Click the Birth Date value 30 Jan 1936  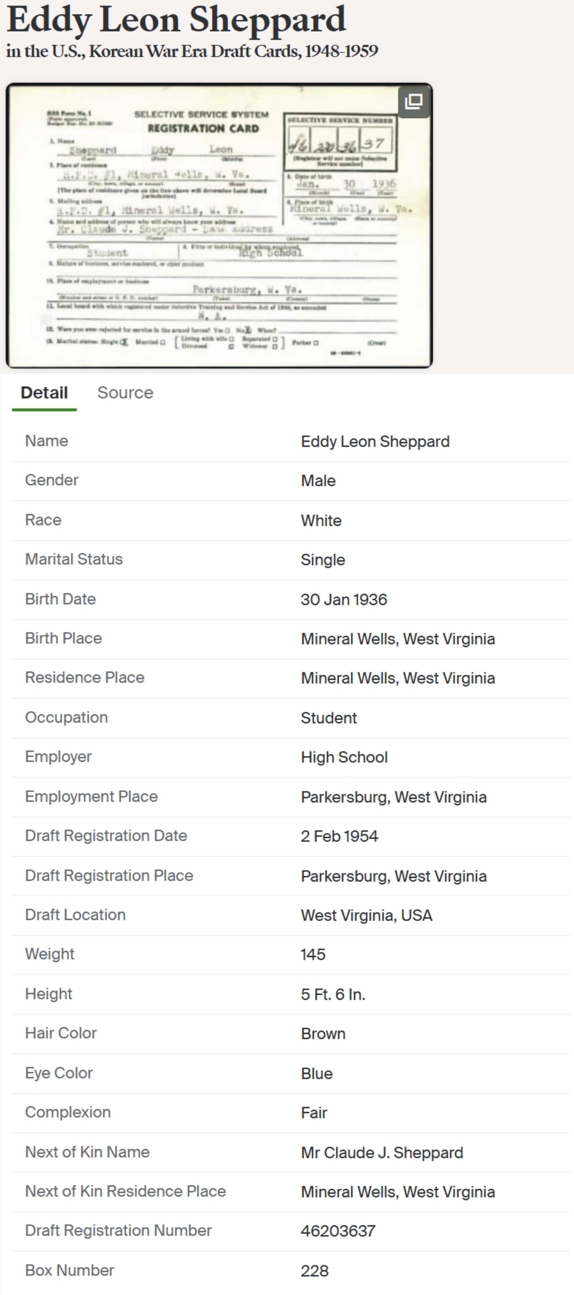point(344,599)
